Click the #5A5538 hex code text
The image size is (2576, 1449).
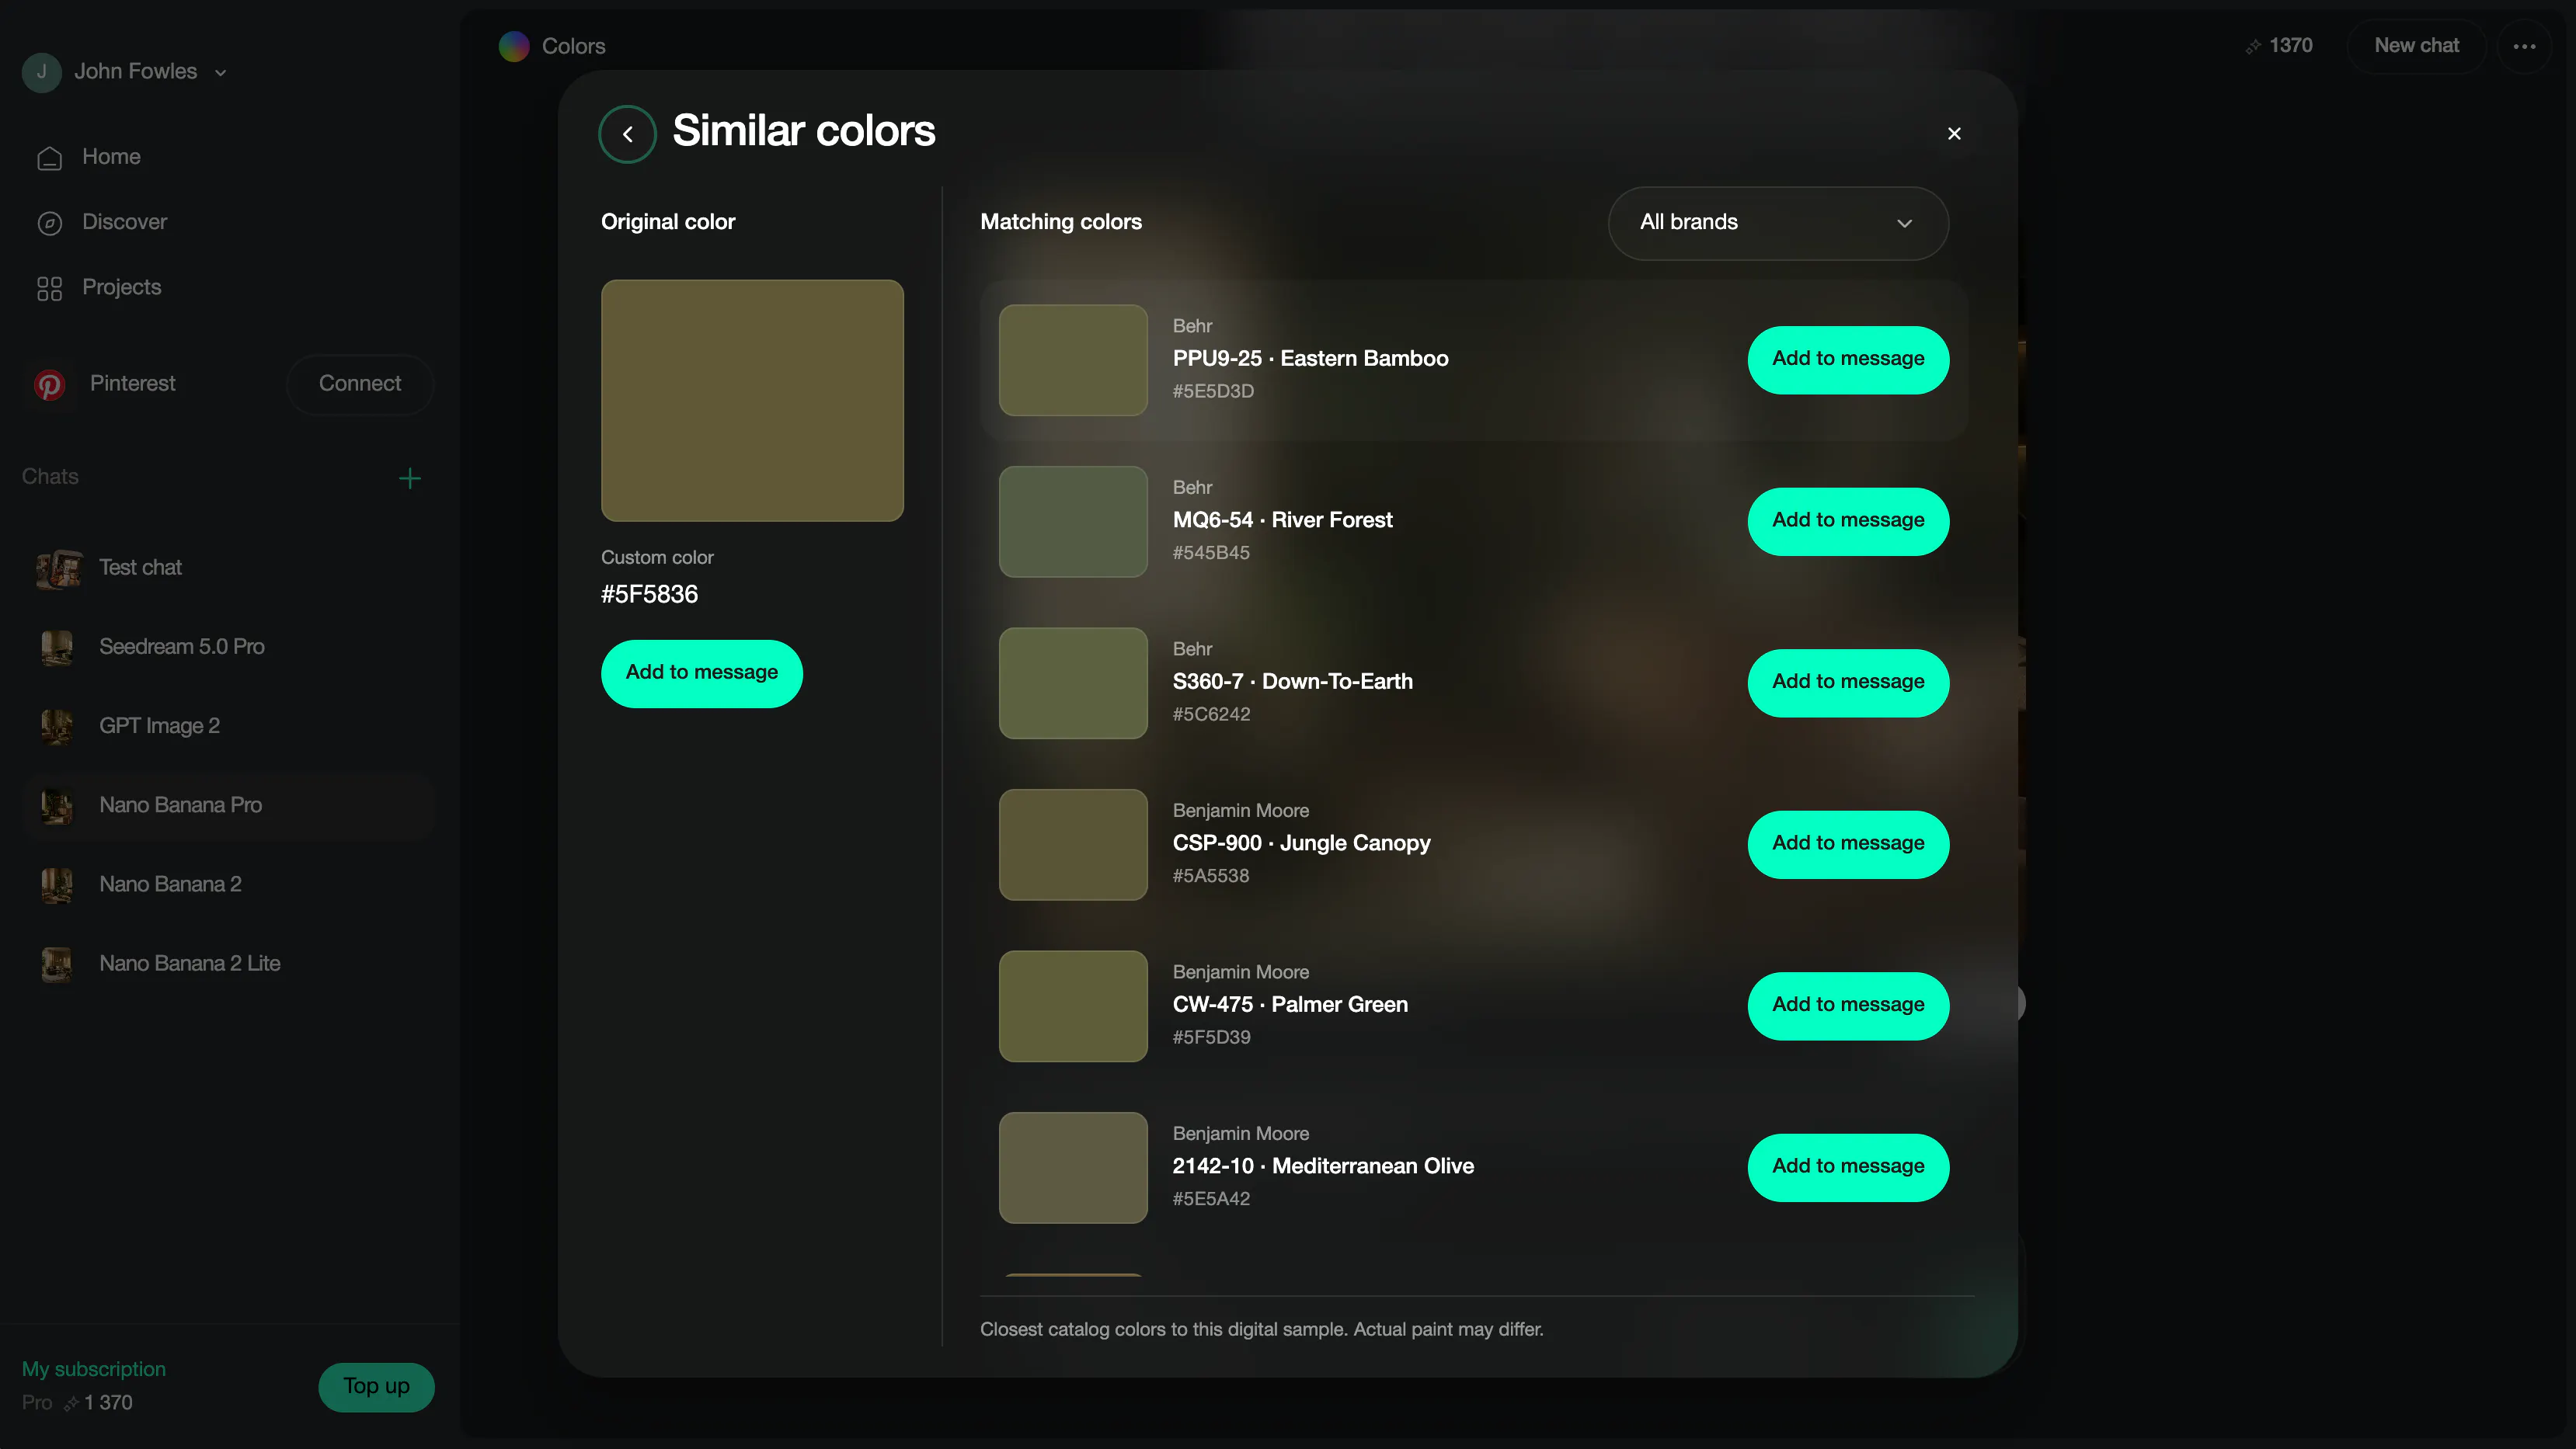pos(1211,877)
